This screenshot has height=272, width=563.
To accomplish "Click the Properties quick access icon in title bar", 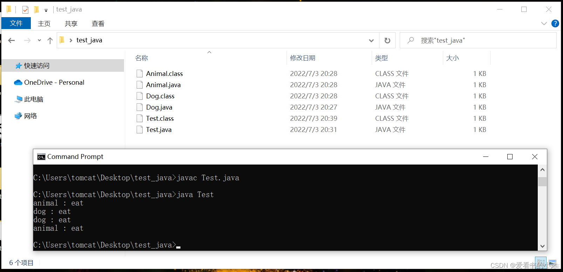I will [x=25, y=9].
